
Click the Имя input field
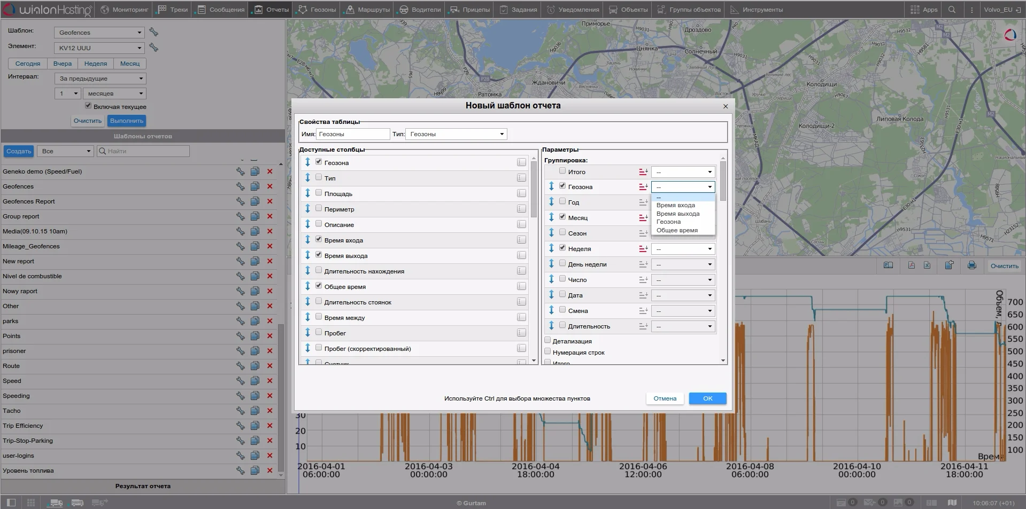pos(353,134)
